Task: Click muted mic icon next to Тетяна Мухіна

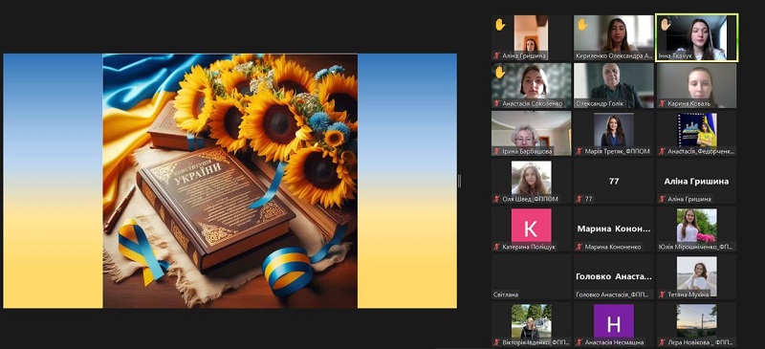Action: point(662,294)
